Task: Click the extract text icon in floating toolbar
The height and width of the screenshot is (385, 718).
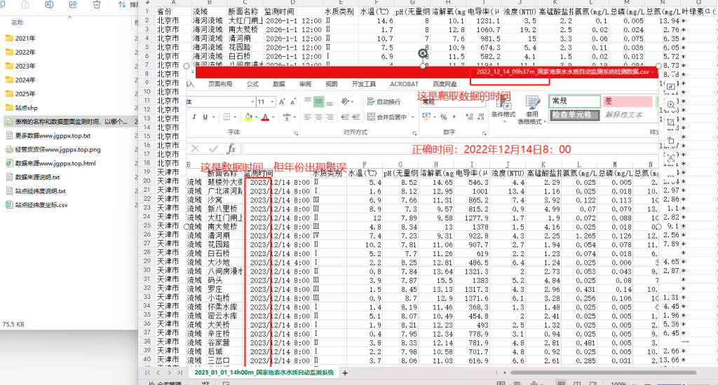Action: [670, 157]
